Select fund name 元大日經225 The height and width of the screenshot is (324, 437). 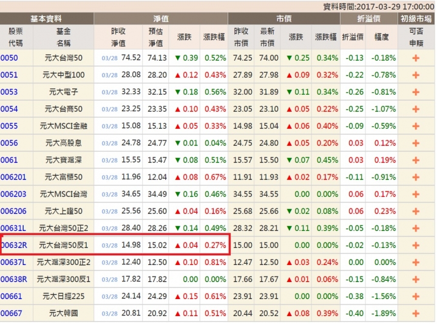[64, 297]
